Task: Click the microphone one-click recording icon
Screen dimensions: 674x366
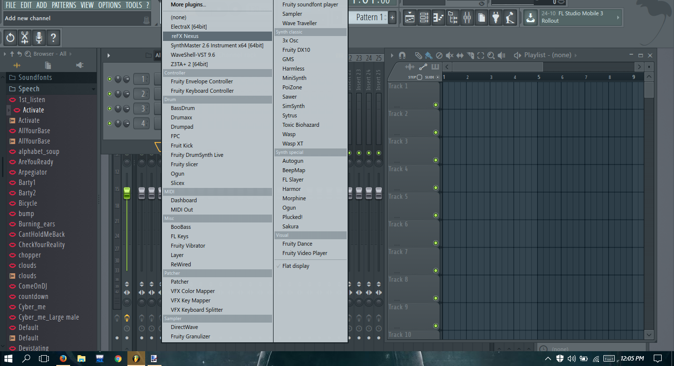Action: click(x=39, y=37)
